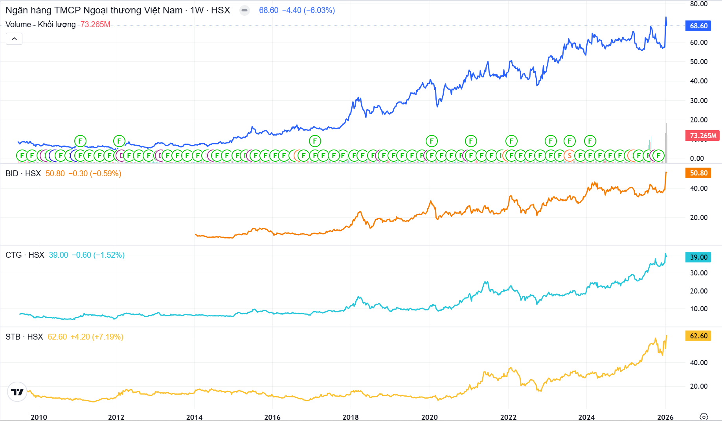Click the 2022 label on time axis
This screenshot has height=421, width=722.
coord(508,417)
